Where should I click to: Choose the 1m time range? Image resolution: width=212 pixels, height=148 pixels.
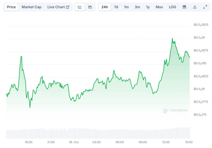click(x=126, y=7)
